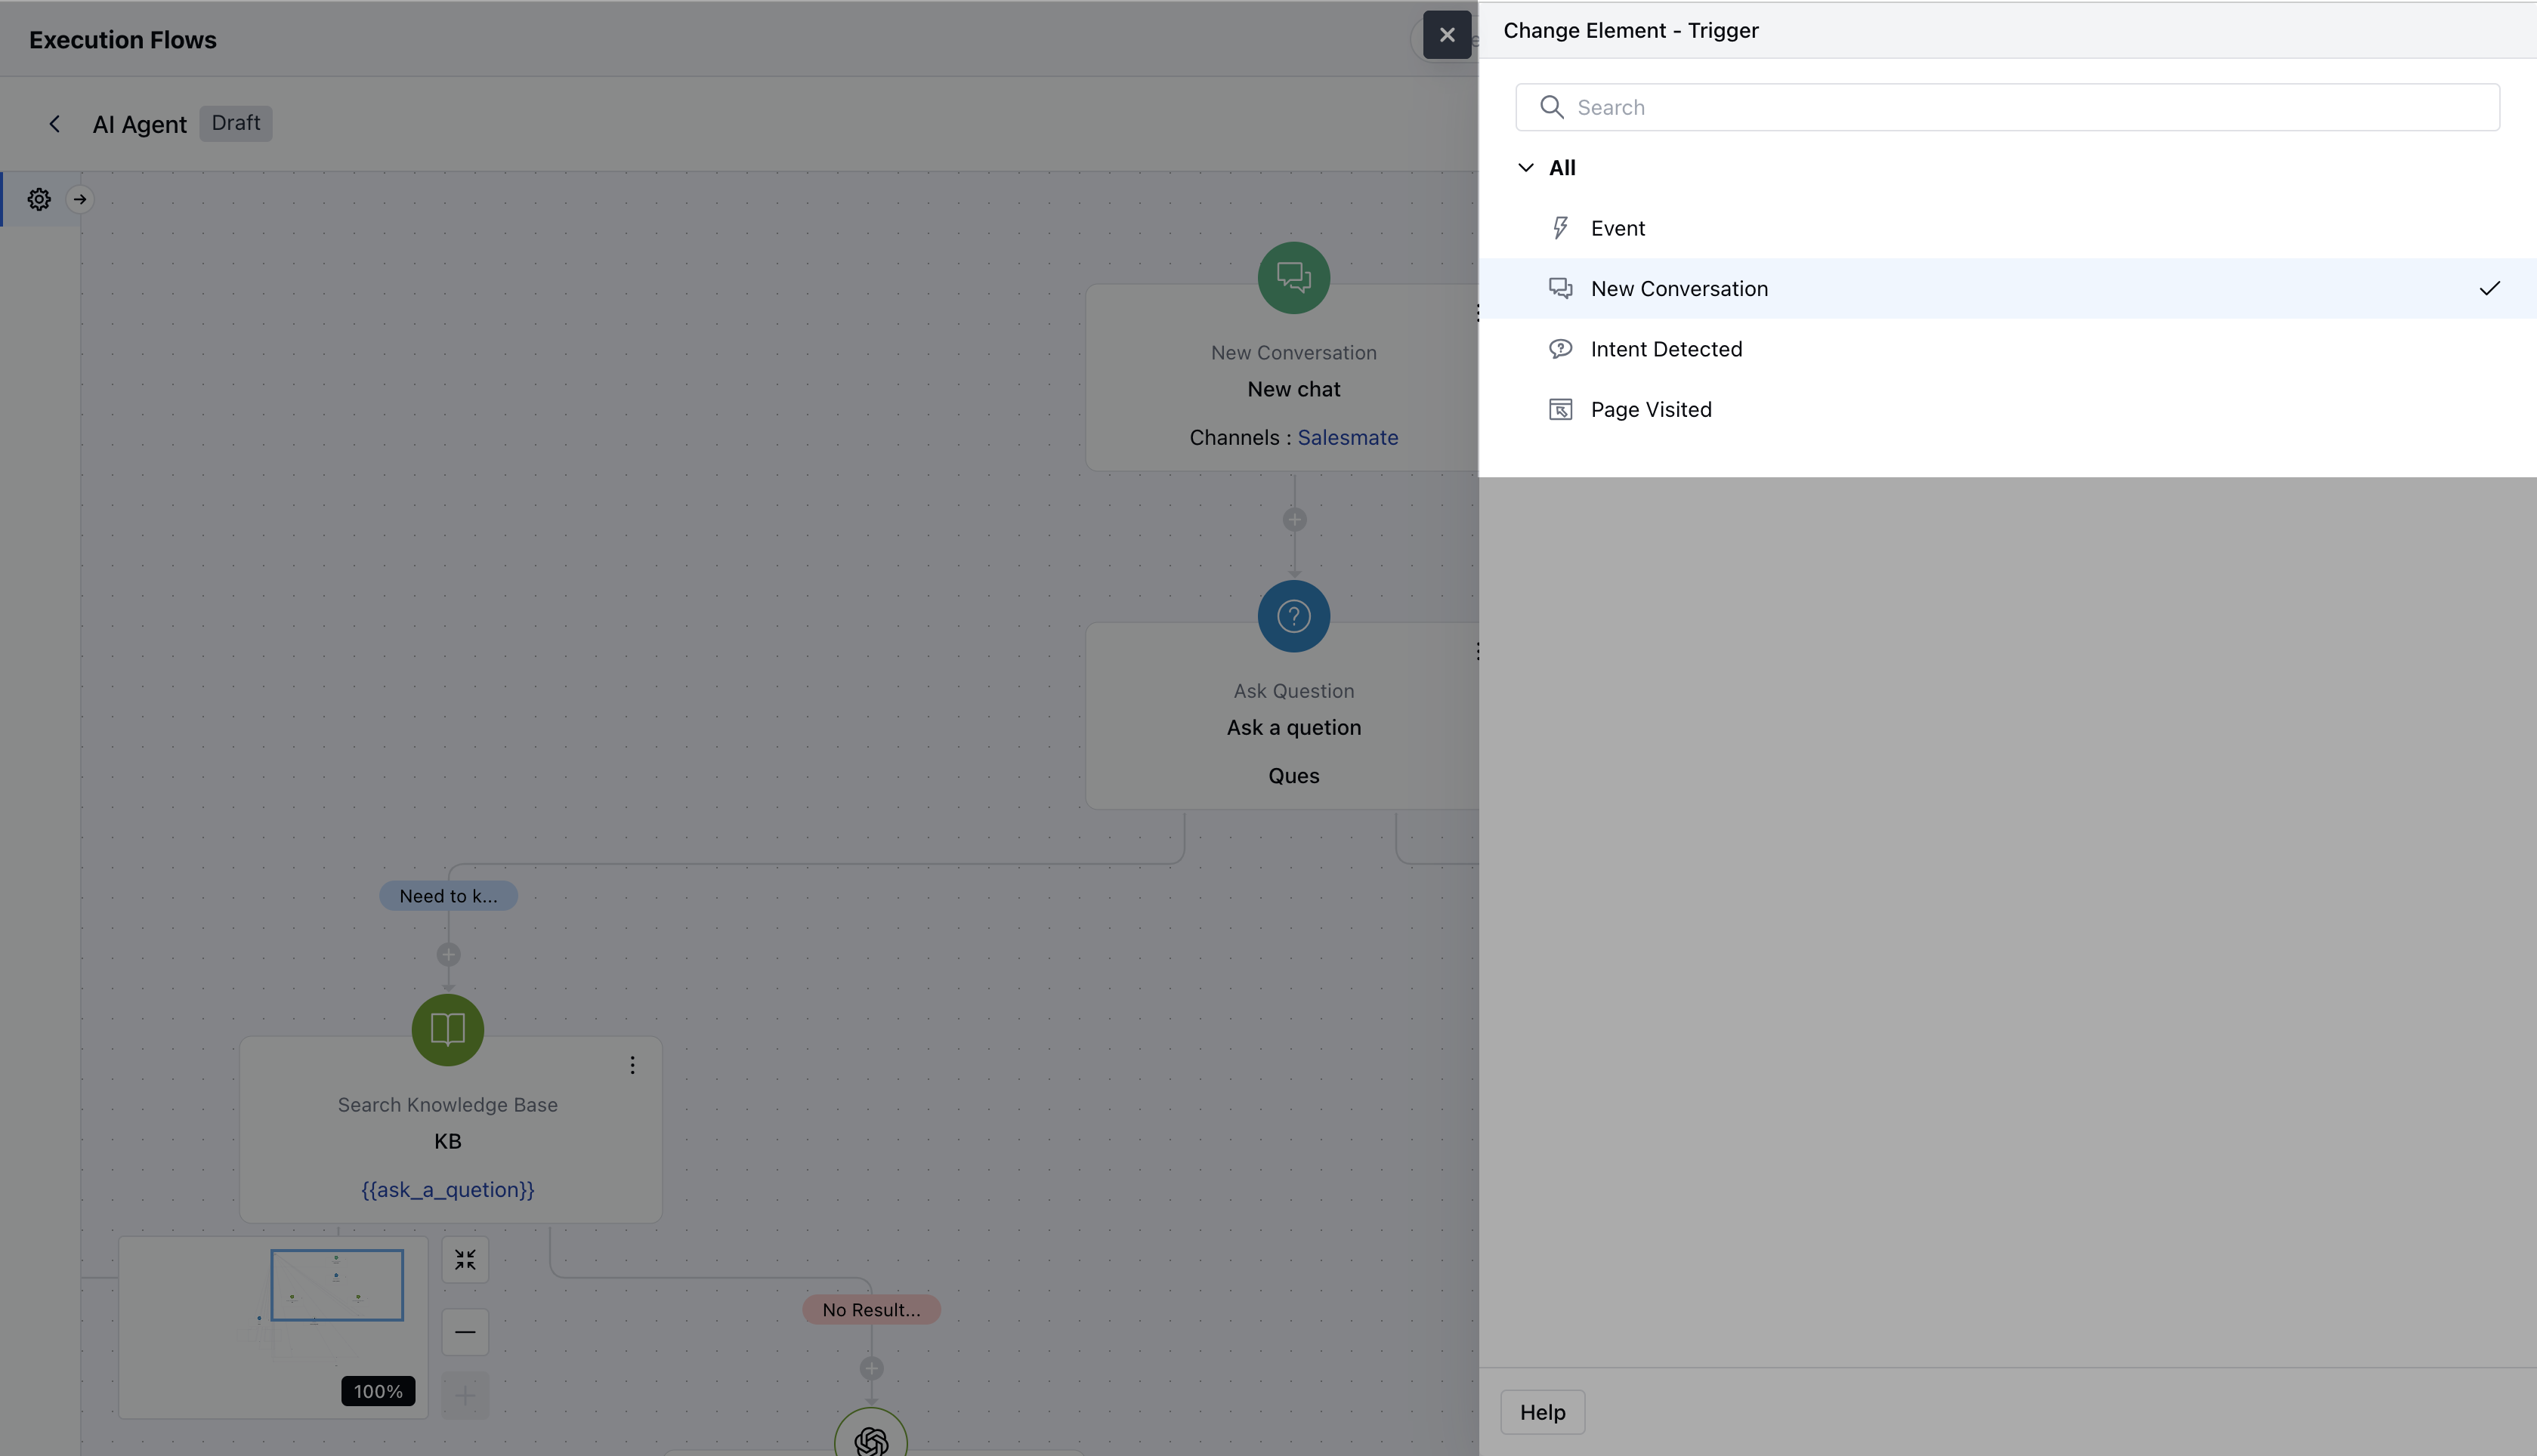Open the Help button at the bottom of the panel
Screen dimensions: 2537x1456
[x=1541, y=1412]
